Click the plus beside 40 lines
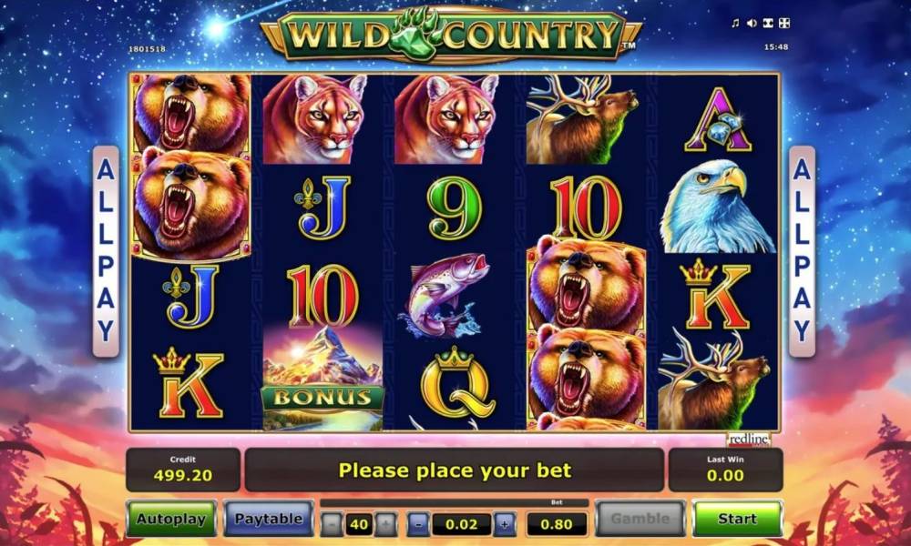 [x=385, y=524]
